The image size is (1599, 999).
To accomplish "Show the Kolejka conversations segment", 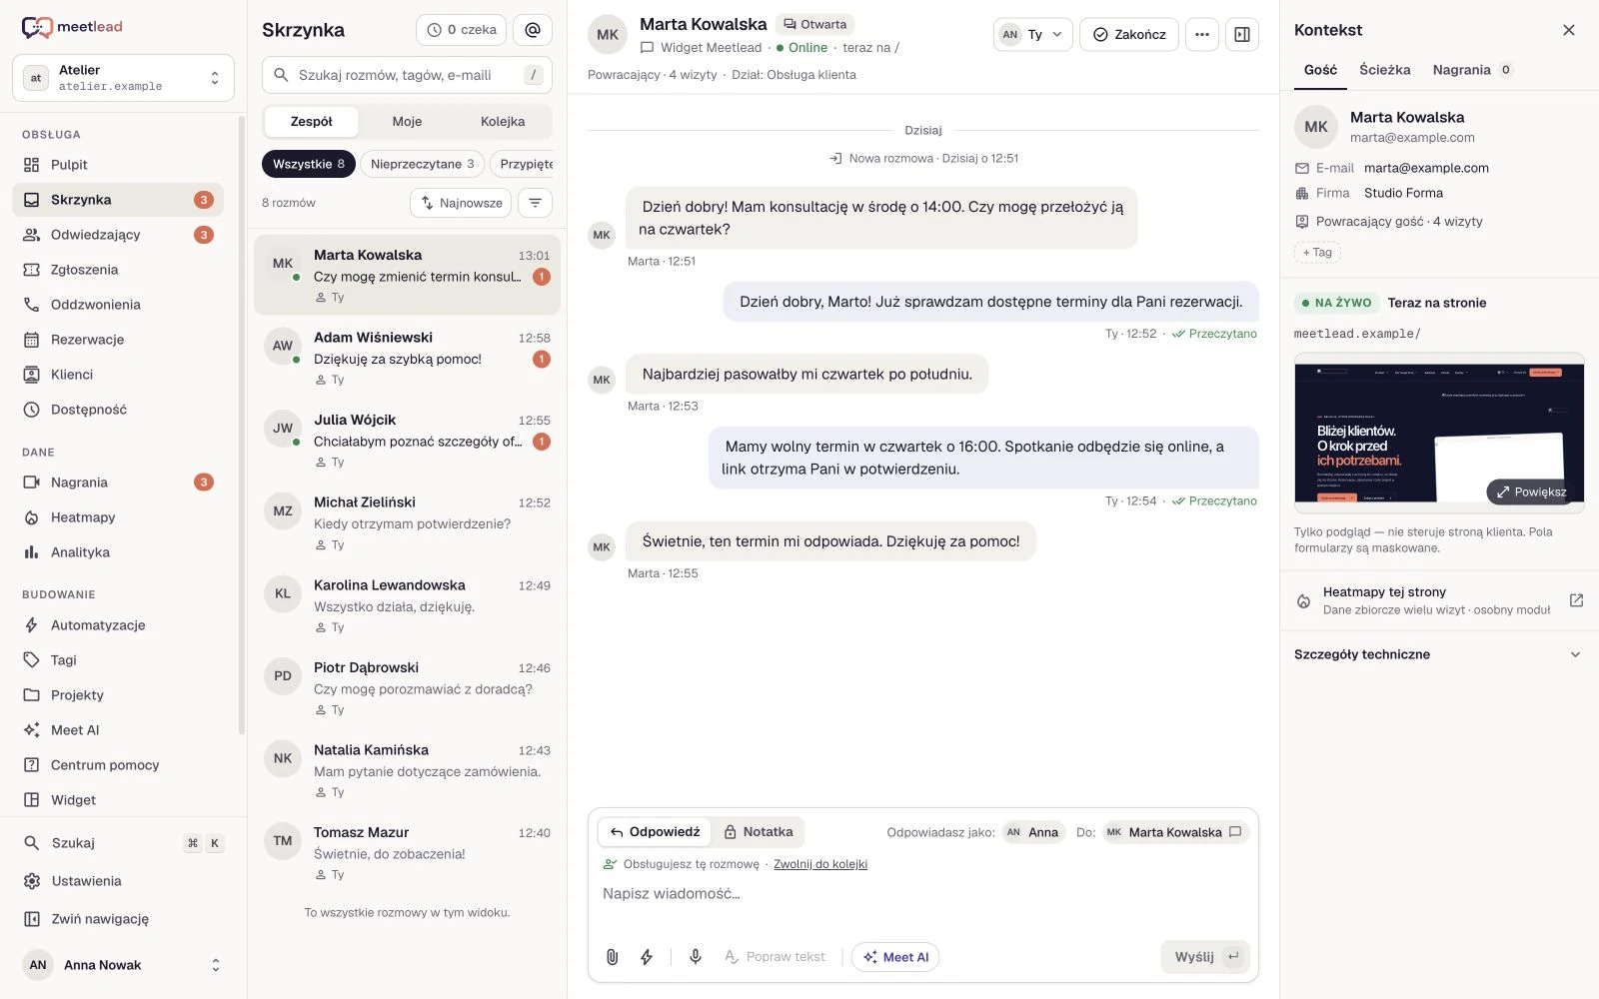I will 503,122.
